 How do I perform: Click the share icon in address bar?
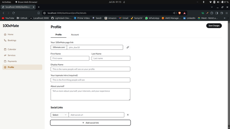174,13
